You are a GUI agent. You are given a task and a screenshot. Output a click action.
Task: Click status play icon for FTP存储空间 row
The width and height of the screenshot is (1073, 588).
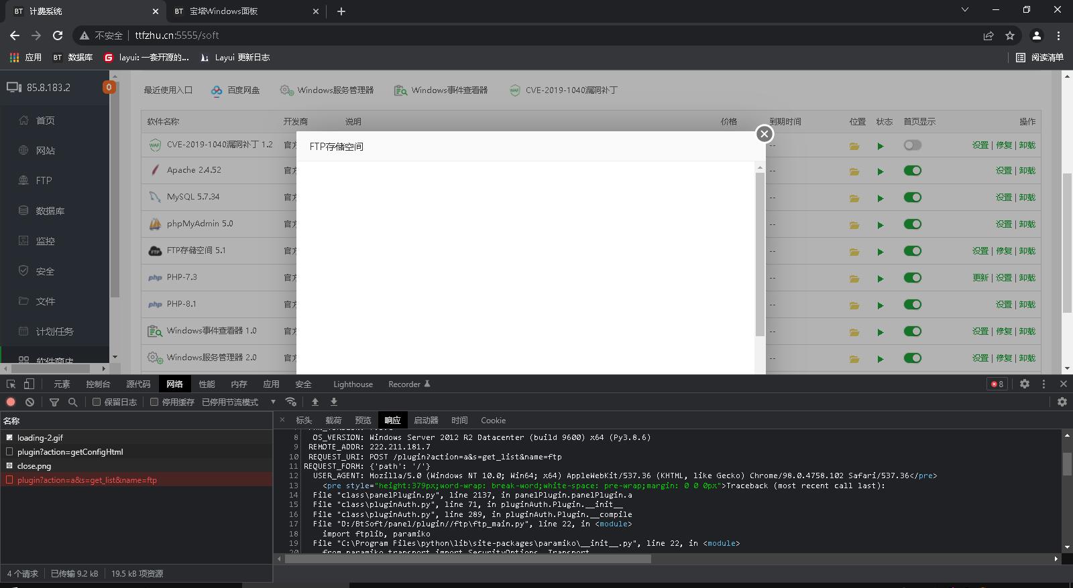[x=881, y=252]
